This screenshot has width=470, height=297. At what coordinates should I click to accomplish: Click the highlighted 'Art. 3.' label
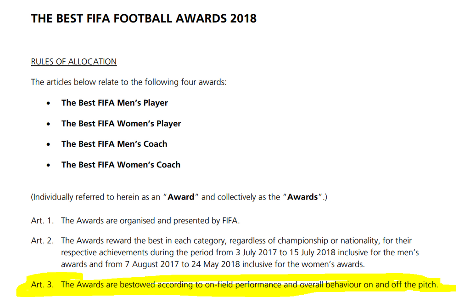[x=42, y=285]
